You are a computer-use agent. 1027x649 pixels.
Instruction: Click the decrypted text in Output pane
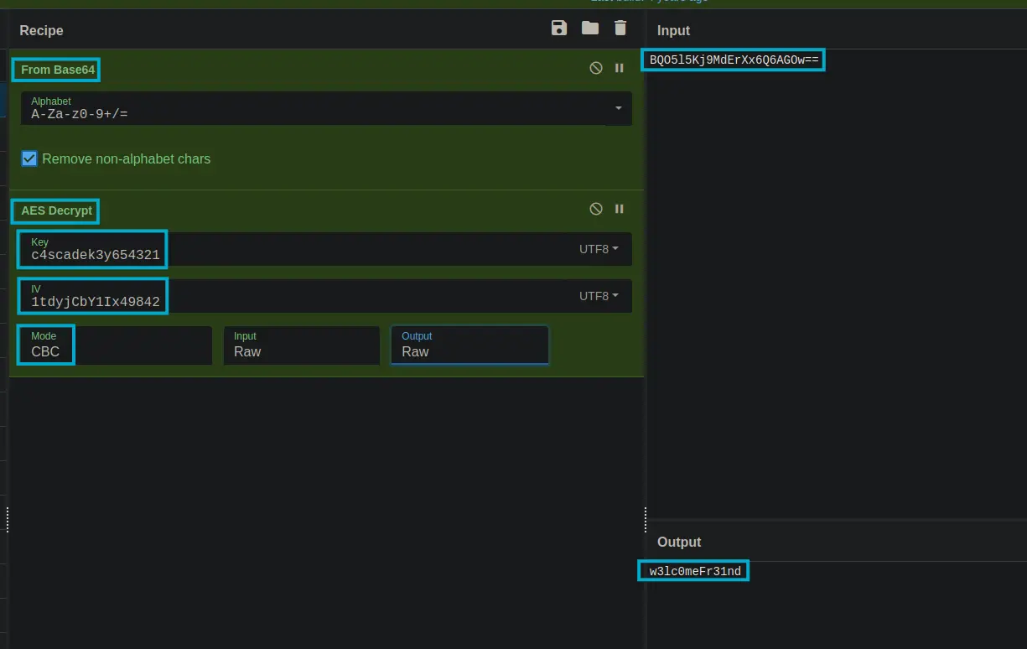(x=695, y=572)
